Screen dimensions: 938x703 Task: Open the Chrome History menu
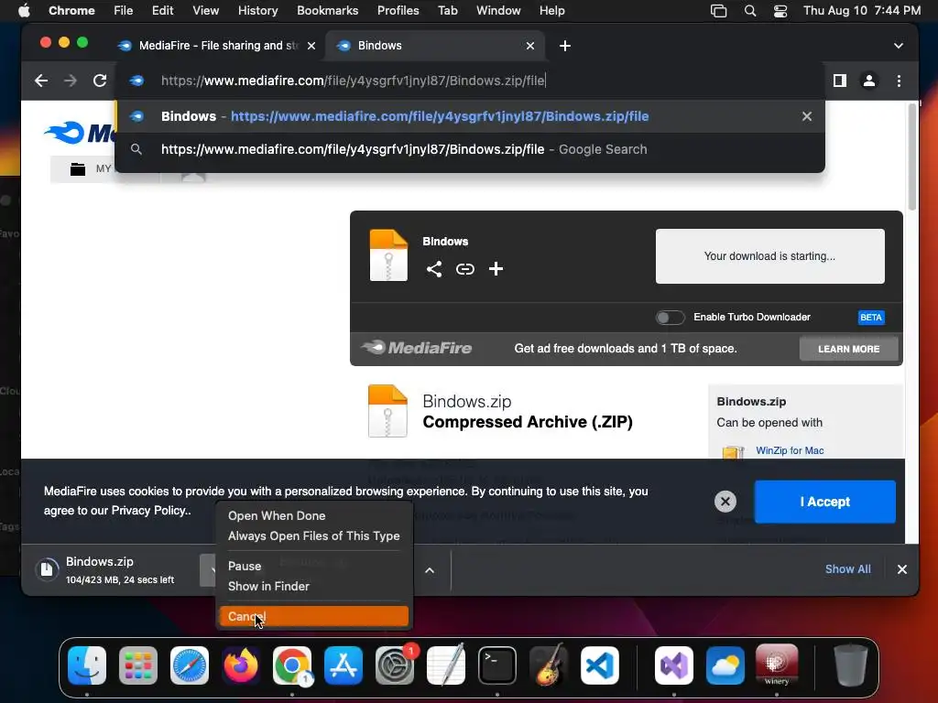(257, 11)
